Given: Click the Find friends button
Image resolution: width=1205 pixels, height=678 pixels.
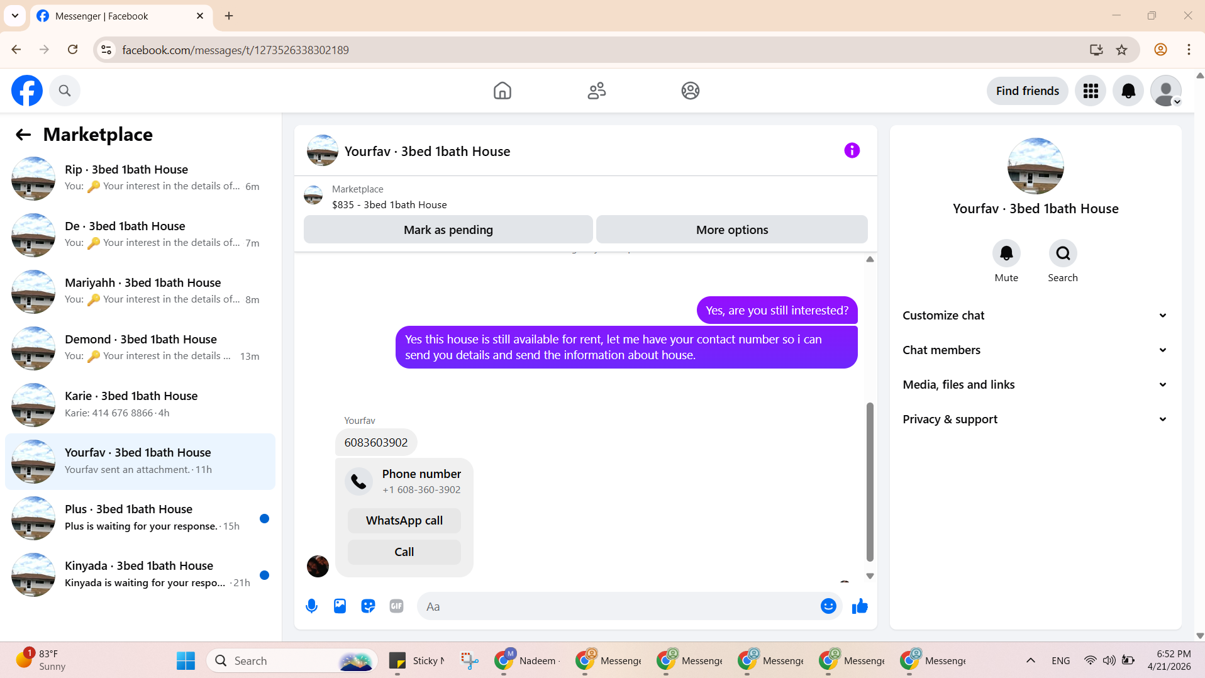Looking at the screenshot, I should coord(1028,91).
